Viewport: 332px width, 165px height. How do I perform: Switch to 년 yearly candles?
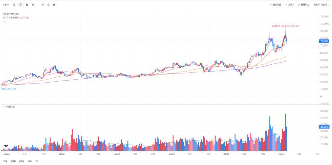pos(33,5)
